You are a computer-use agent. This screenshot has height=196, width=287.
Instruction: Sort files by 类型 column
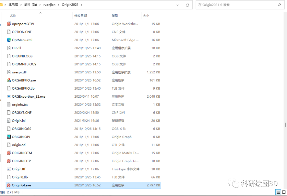click(x=115, y=16)
